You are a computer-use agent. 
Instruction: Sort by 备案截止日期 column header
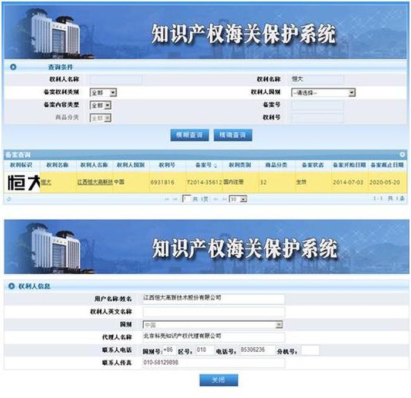click(x=387, y=165)
